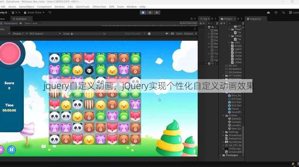Image resolution: width=299 pixels, height=167 pixels.
Task: Select the 04.3rd folder in Project
Action: pos(231,66)
